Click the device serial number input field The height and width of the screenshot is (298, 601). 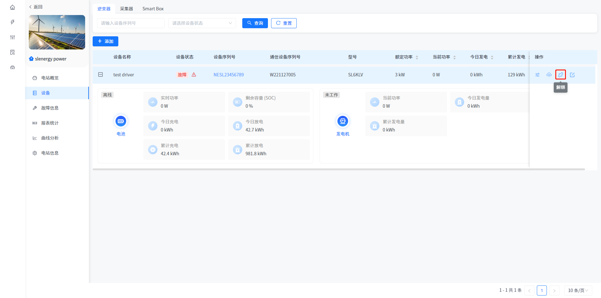(x=131, y=23)
